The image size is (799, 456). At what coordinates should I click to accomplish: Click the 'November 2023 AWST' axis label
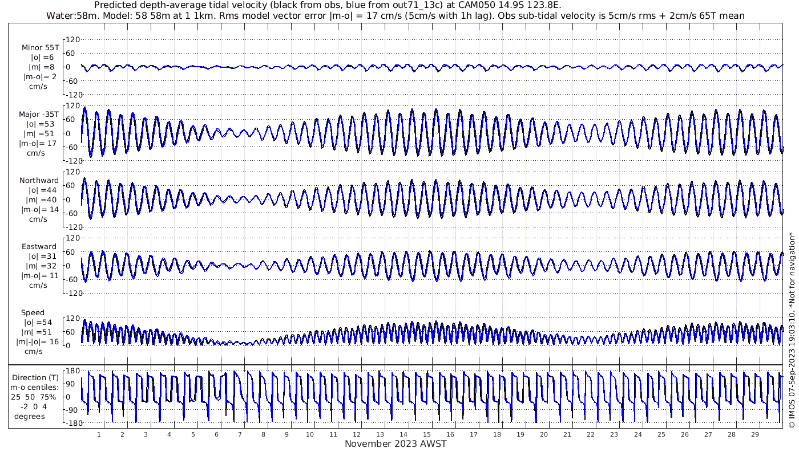click(x=396, y=443)
